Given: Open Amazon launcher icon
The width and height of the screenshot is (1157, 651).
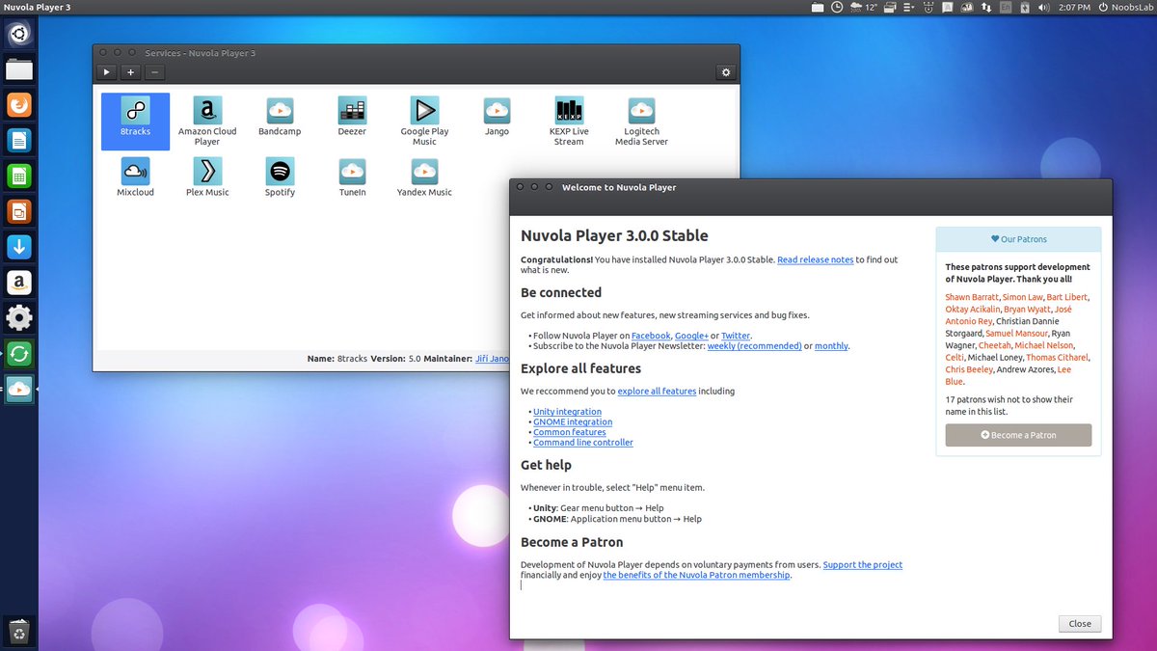Looking at the screenshot, I should [19, 283].
